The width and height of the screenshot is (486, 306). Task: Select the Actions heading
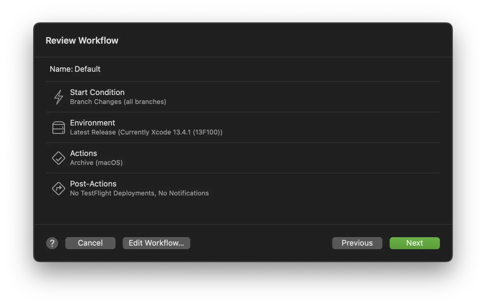click(x=84, y=153)
